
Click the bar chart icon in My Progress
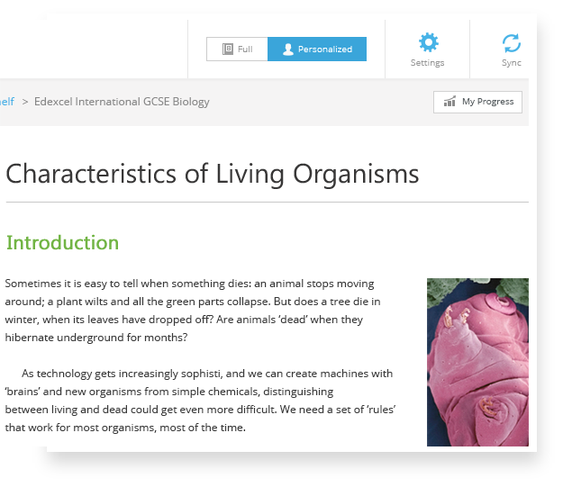click(x=449, y=102)
